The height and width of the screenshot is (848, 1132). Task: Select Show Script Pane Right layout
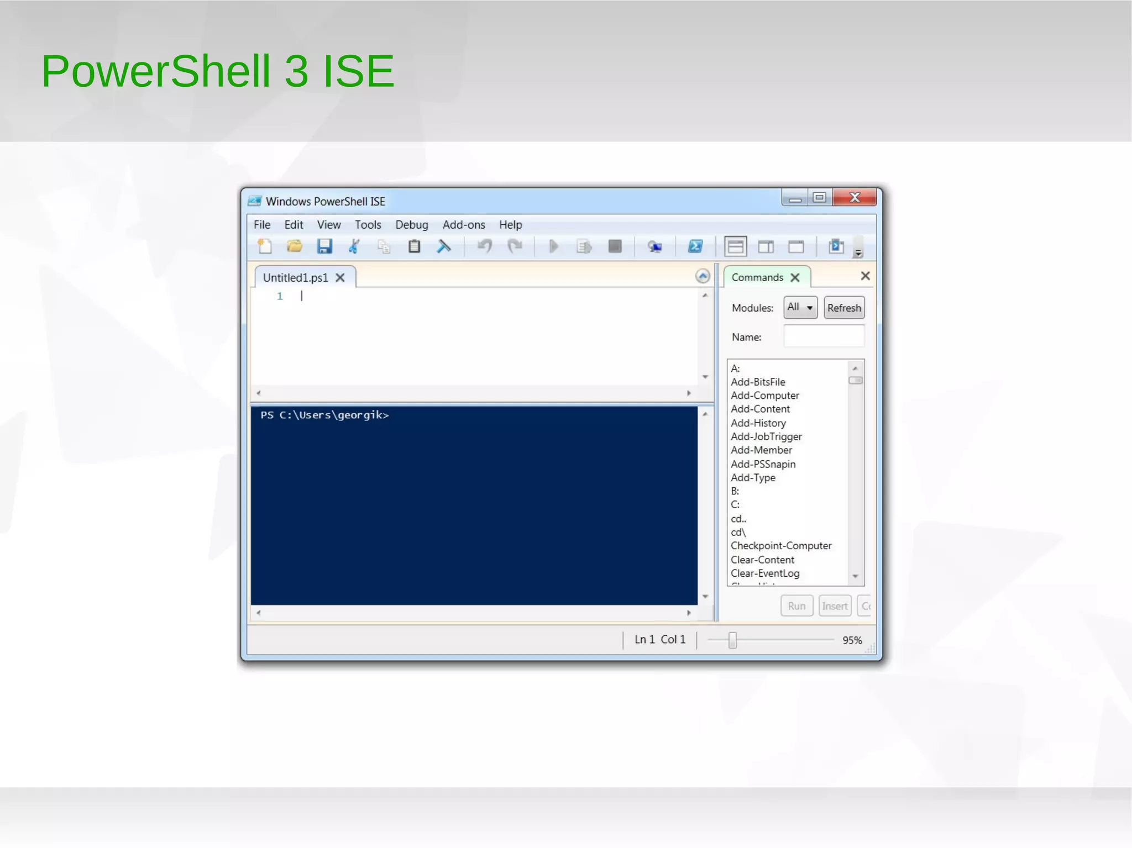coord(766,246)
